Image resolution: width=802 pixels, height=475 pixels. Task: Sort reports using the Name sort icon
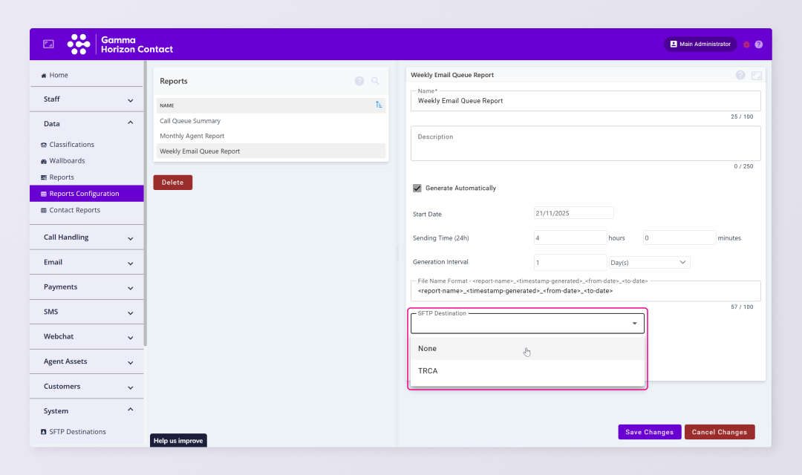[379, 105]
